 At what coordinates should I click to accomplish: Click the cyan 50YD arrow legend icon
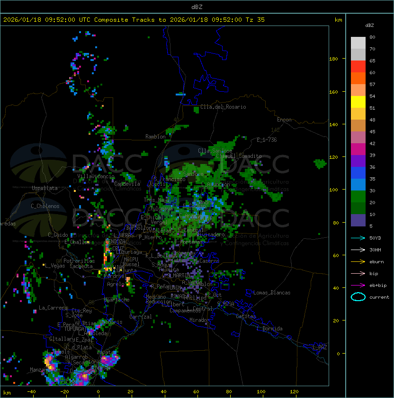[x=358, y=238]
